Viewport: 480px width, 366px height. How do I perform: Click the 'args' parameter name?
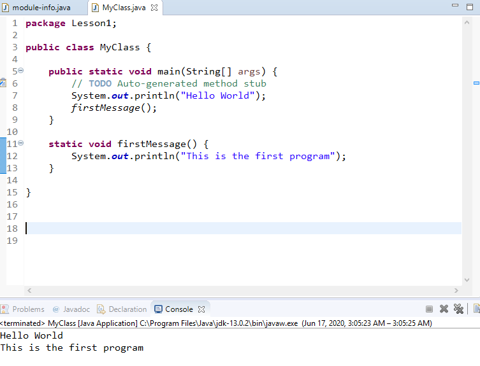[x=249, y=72]
